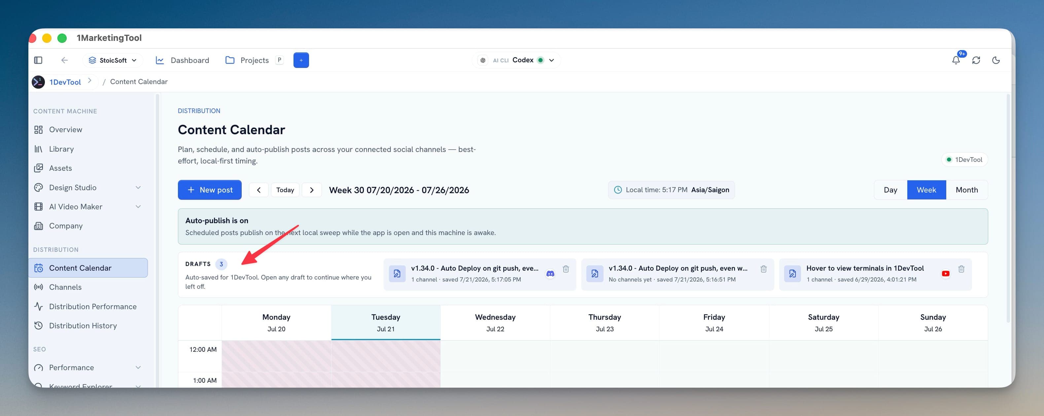Click the YouTube icon on Hover draft

coord(946,274)
